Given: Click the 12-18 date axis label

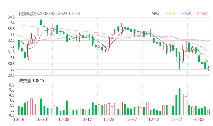Looking at the screenshot, I should [x=154, y=119].
